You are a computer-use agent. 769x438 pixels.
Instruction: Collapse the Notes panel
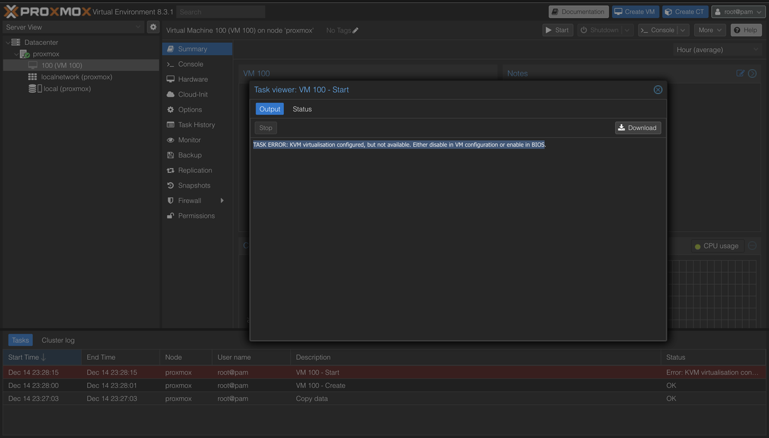[x=752, y=73]
